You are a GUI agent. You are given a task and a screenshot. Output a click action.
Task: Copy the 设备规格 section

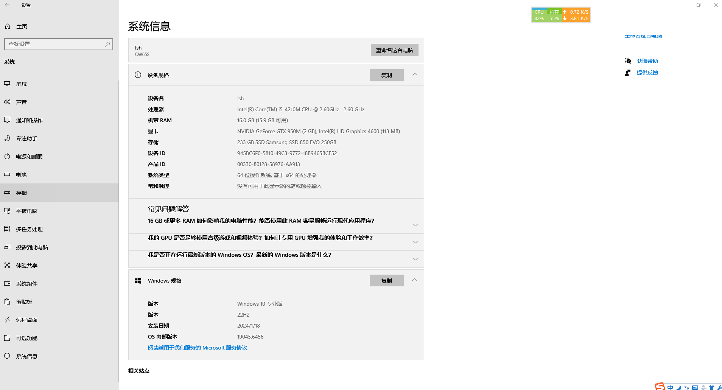(387, 75)
